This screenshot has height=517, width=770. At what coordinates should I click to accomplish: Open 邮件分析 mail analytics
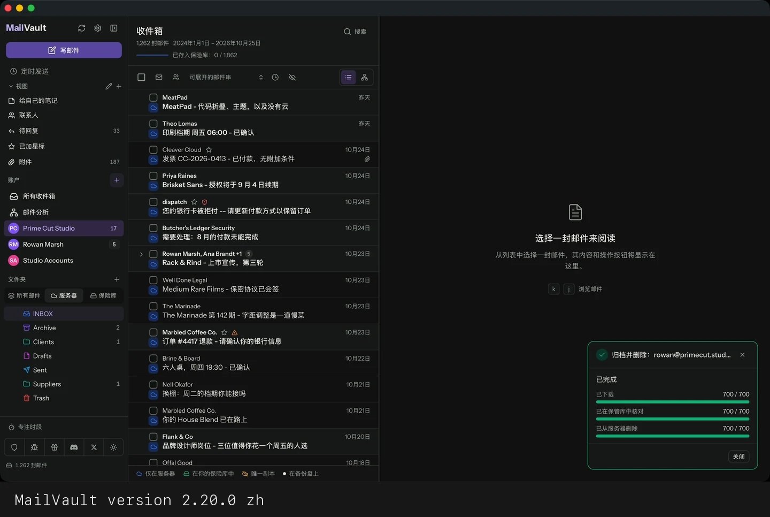tap(64, 212)
